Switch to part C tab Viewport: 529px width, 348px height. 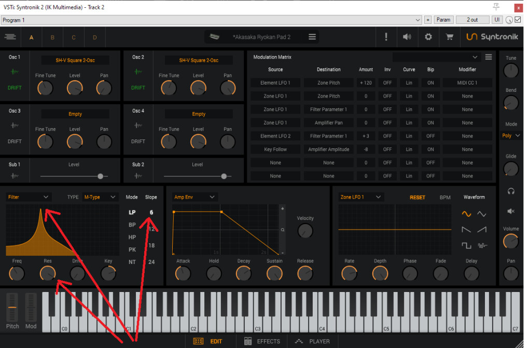click(x=74, y=37)
